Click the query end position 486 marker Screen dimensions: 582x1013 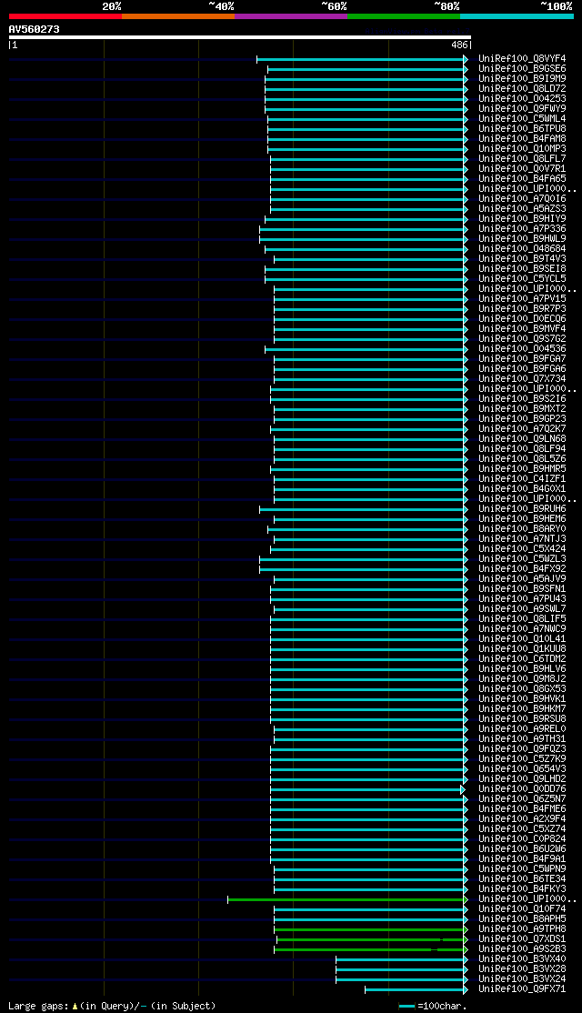460,45
